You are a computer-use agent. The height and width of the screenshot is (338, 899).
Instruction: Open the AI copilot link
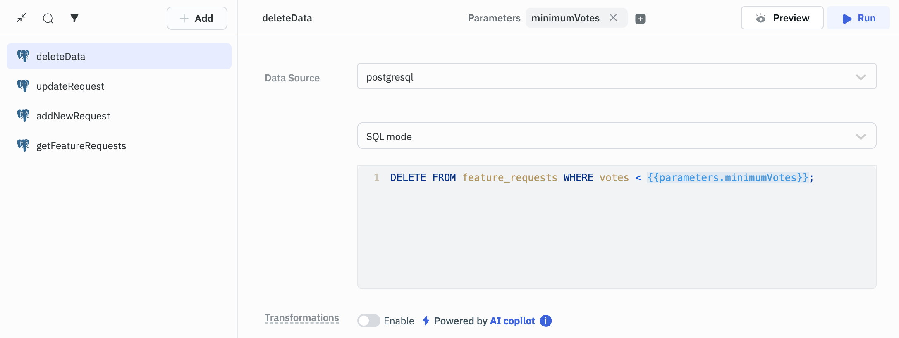(x=512, y=321)
